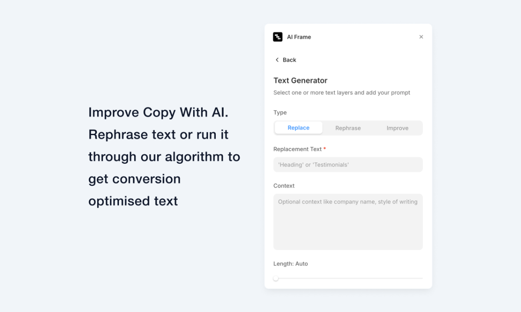Click the text layers instruction subtitle
The height and width of the screenshot is (312, 521).
coord(342,93)
